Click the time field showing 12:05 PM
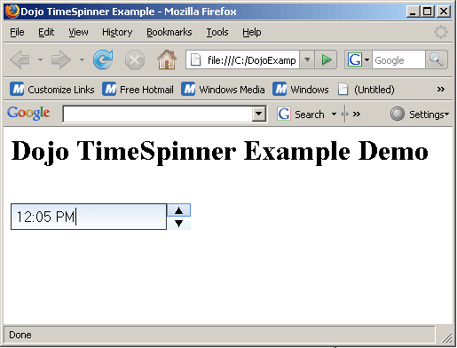This screenshot has height=348, width=457. click(89, 217)
